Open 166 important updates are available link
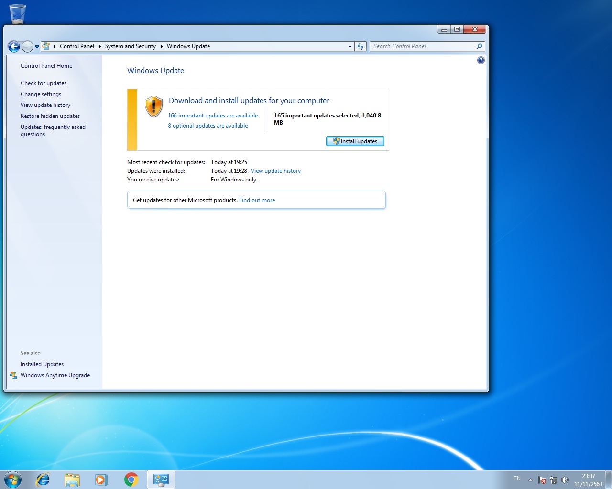 point(213,116)
